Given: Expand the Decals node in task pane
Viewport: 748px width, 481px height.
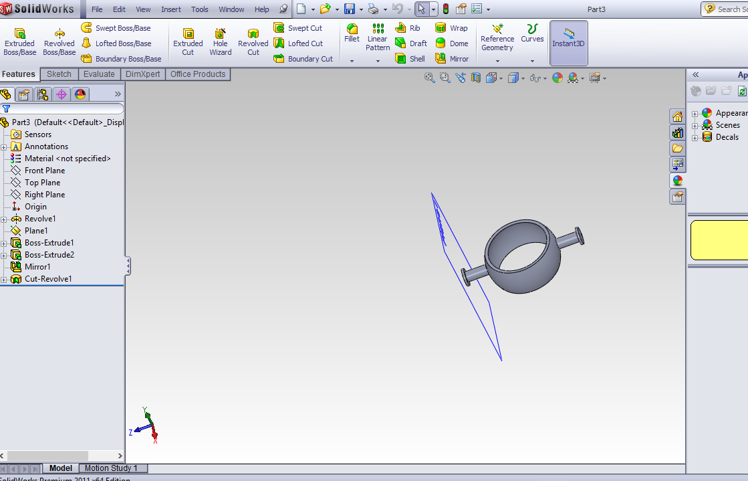Looking at the screenshot, I should click(x=695, y=138).
